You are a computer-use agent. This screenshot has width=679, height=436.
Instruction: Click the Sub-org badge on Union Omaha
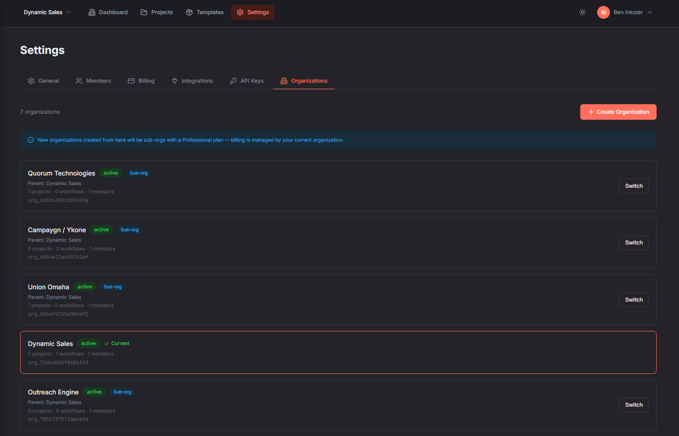[113, 287]
